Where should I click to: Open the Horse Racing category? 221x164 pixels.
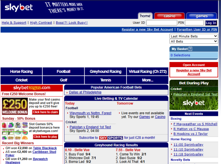click(21, 72)
